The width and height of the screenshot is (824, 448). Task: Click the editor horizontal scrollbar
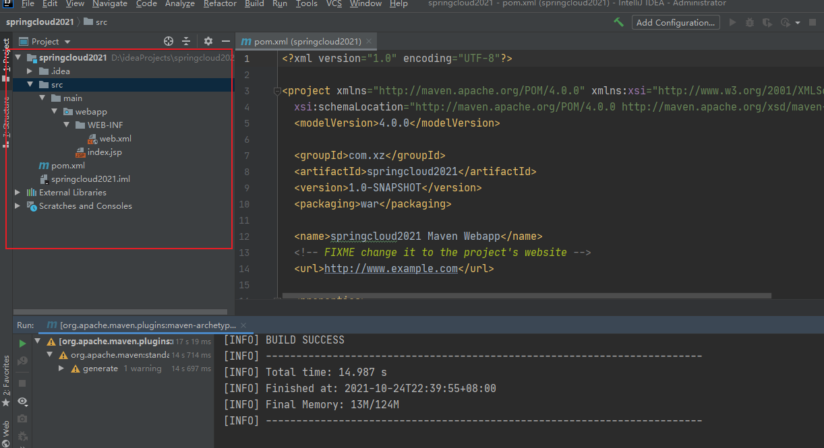click(526, 296)
